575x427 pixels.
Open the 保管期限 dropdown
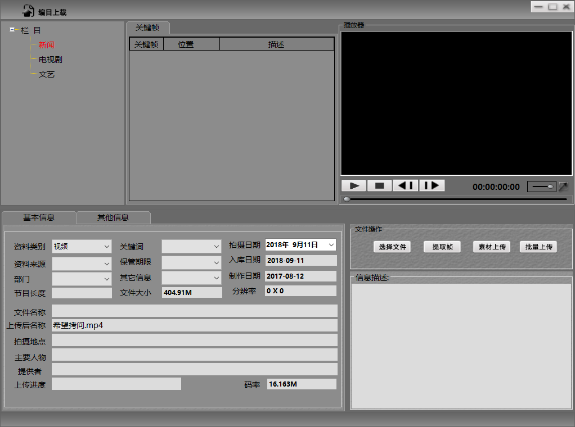tap(191, 262)
